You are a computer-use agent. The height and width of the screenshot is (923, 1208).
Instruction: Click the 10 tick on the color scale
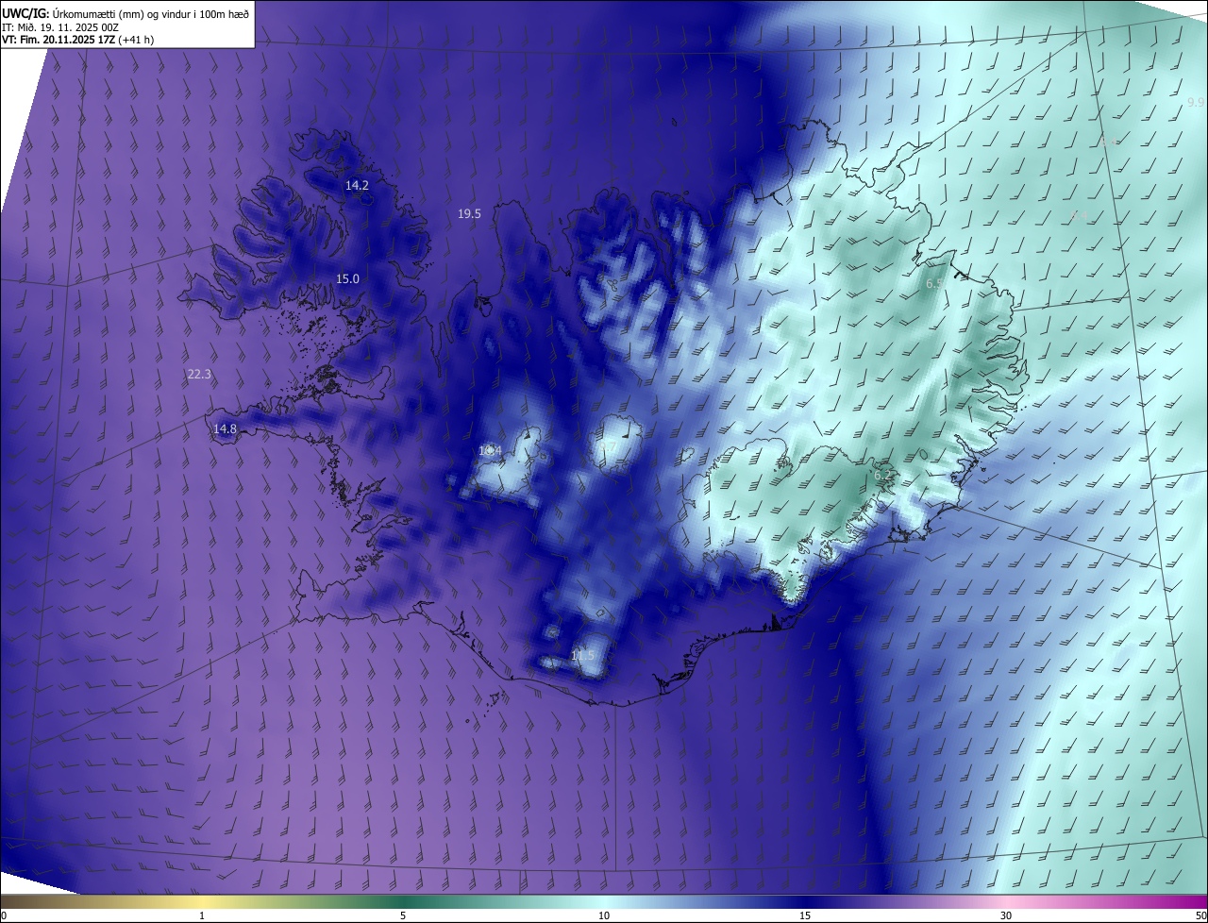click(604, 915)
